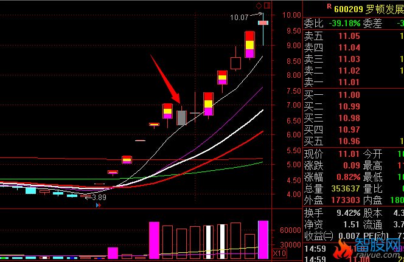Click the last magenta volume bar

tap(263, 240)
